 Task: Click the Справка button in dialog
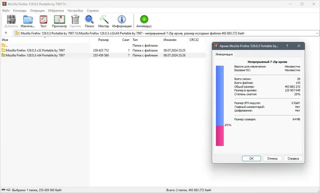point(293,158)
